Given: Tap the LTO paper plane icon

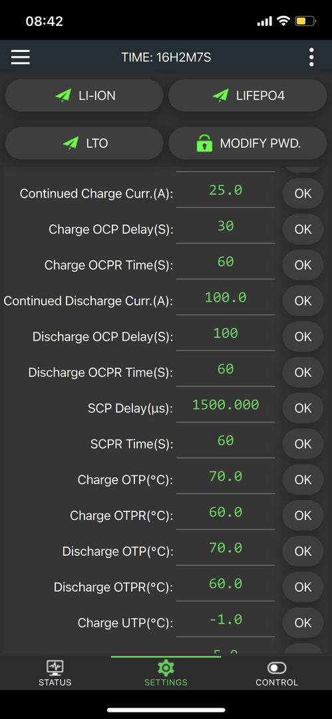Looking at the screenshot, I should pyautogui.click(x=70, y=143).
